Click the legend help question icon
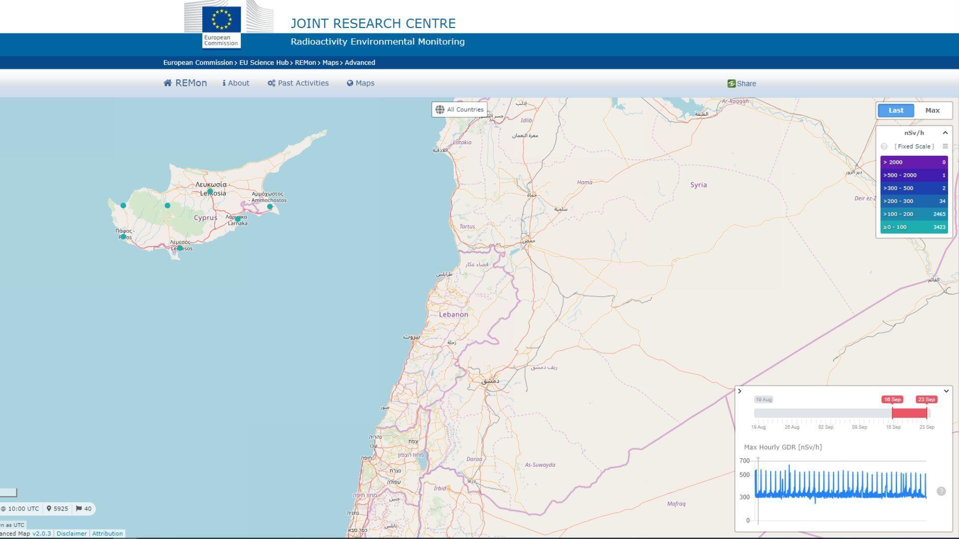 [884, 147]
